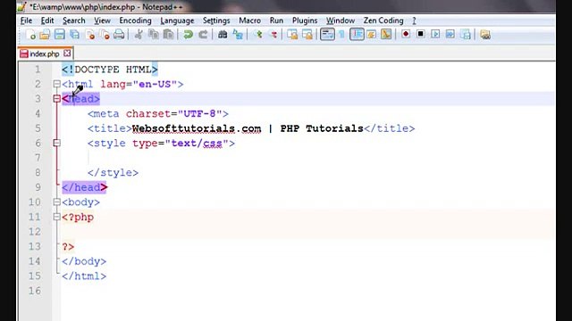Open Find with the binoculars icon
572x321 pixels.
[223, 35]
